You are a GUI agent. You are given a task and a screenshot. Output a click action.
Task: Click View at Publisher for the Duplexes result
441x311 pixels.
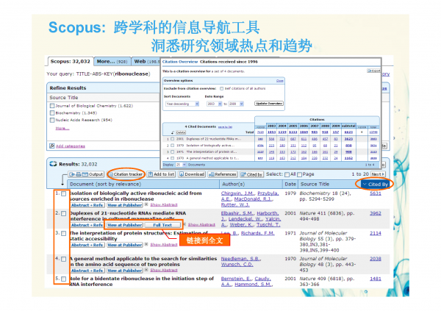tap(125, 225)
